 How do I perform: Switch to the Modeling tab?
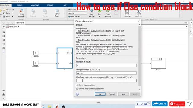[x=35, y=5]
